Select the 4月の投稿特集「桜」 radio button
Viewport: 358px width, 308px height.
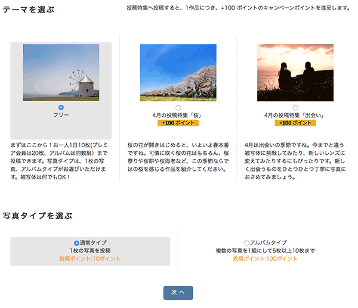(178, 108)
